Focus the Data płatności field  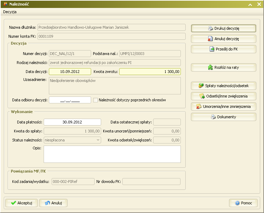click(72, 122)
